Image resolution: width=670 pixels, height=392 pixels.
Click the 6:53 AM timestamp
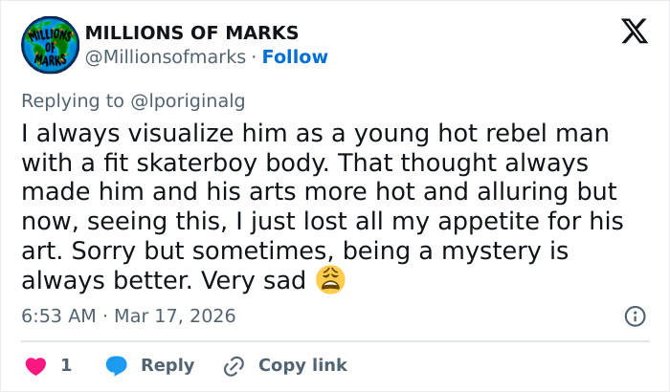[x=60, y=316]
